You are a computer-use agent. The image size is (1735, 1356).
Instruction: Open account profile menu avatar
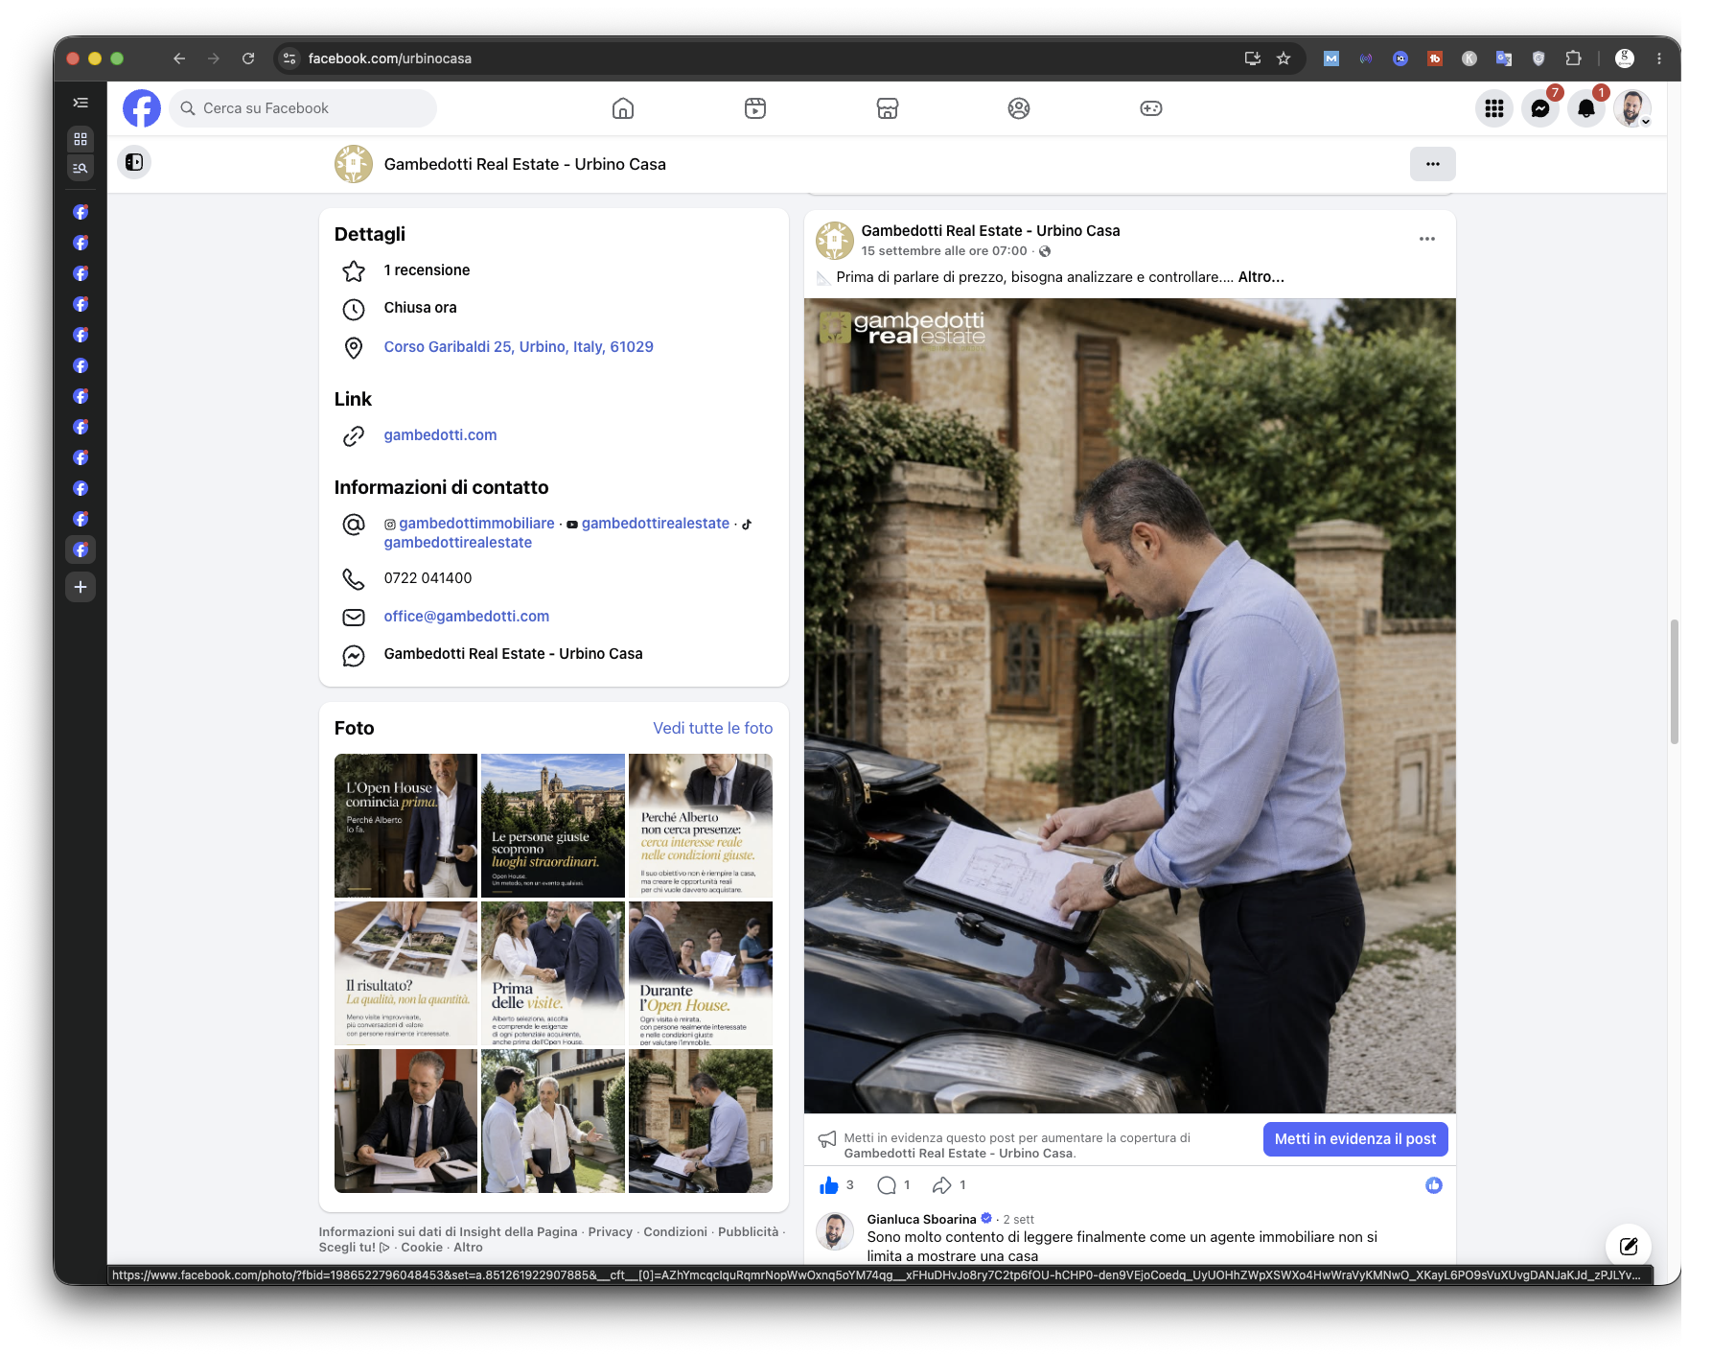[1632, 108]
